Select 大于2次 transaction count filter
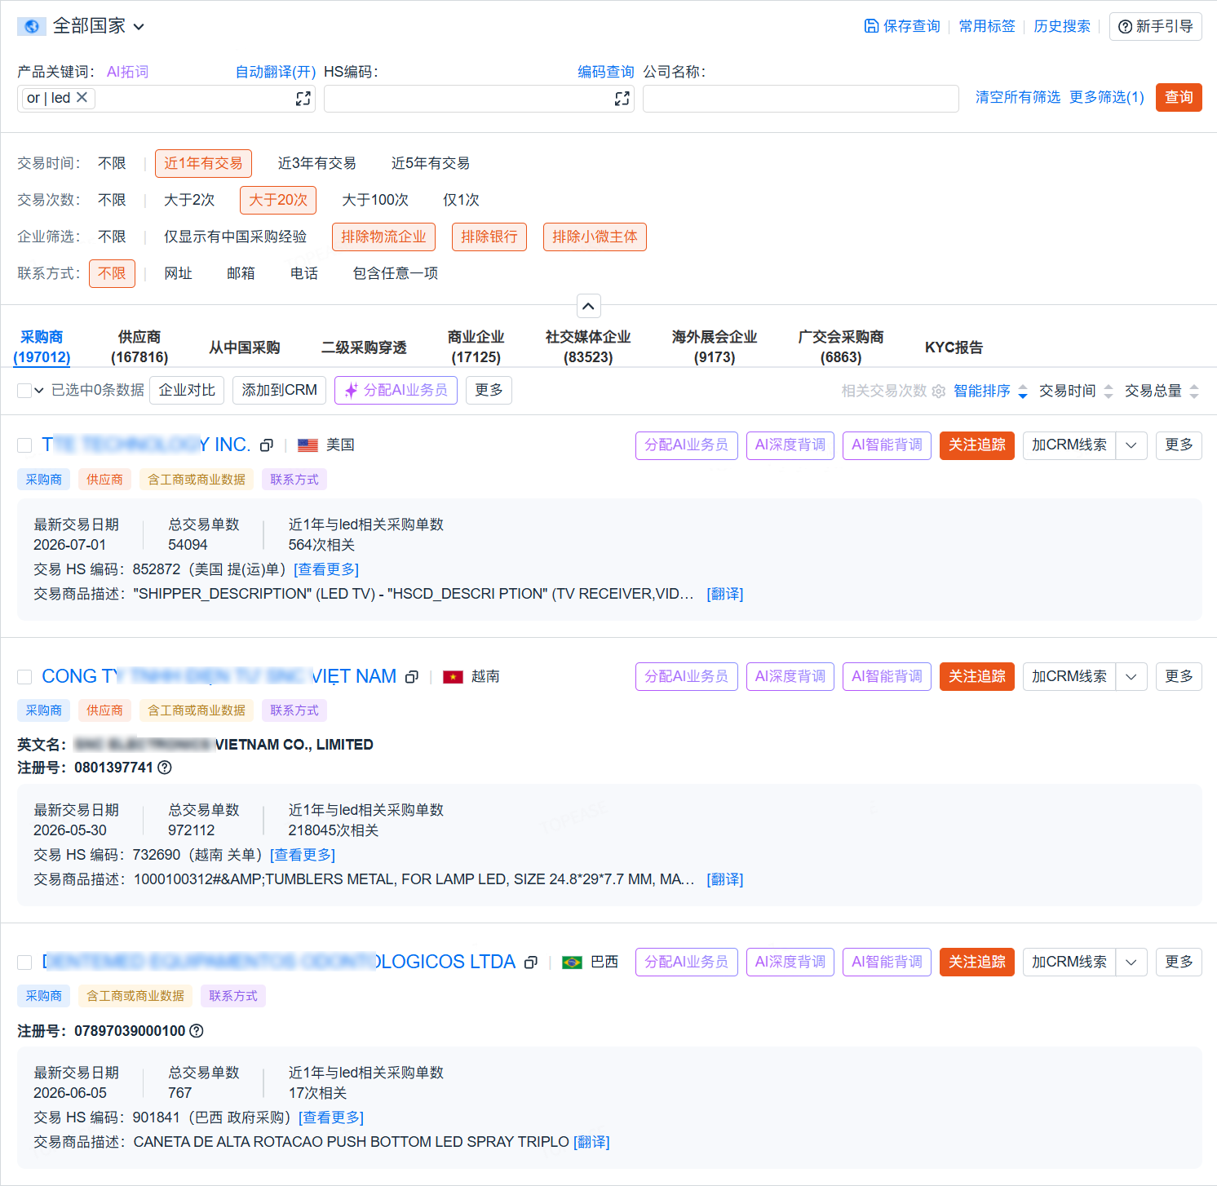This screenshot has width=1217, height=1186. [189, 200]
